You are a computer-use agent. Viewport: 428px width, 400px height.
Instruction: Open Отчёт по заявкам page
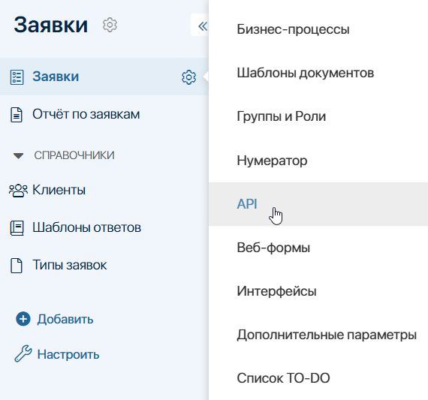tap(86, 114)
